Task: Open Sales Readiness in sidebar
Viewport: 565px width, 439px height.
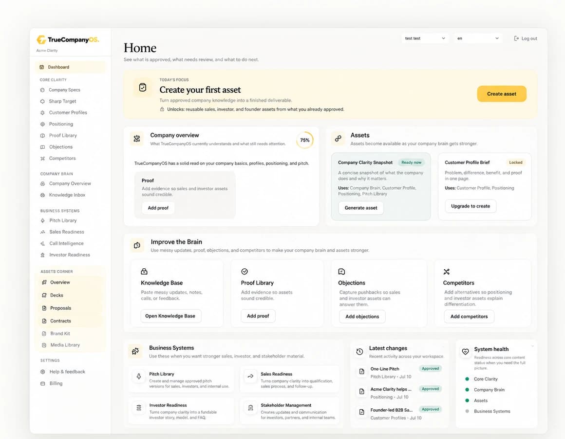Action: click(67, 232)
